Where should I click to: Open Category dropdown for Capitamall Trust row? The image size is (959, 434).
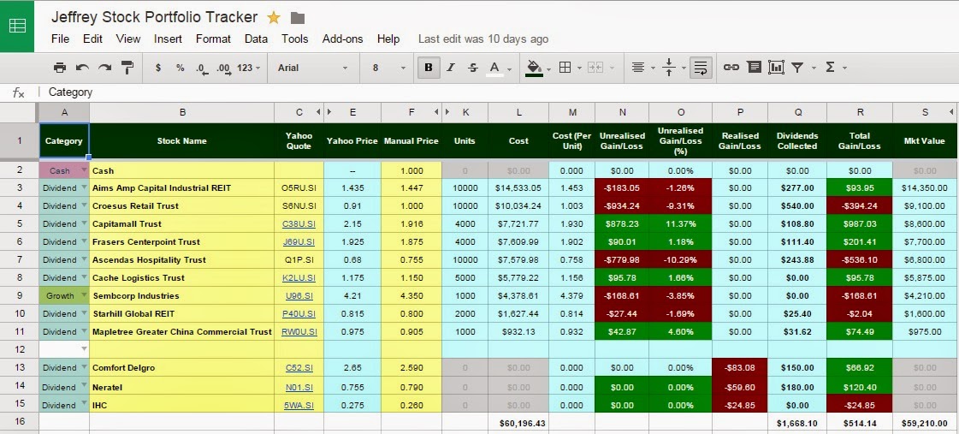point(84,223)
